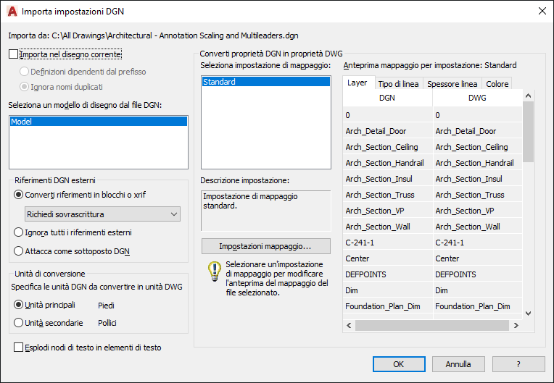Image resolution: width=554 pixels, height=383 pixels.
Task: Enable Importa nel disegno corrente checkbox
Action: 14,54
